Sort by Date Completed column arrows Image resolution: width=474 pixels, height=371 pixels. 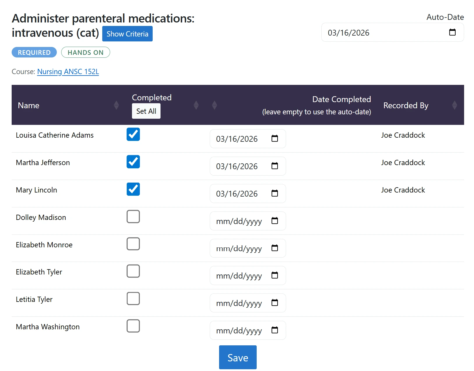pyautogui.click(x=214, y=105)
